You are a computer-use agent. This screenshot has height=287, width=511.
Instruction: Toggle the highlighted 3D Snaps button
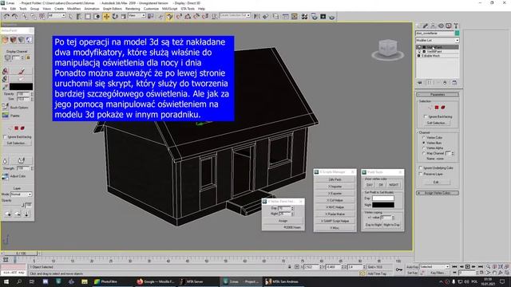[x=169, y=16]
